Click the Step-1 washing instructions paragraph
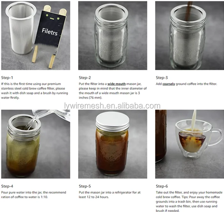224x212 pixels. coord(35,91)
